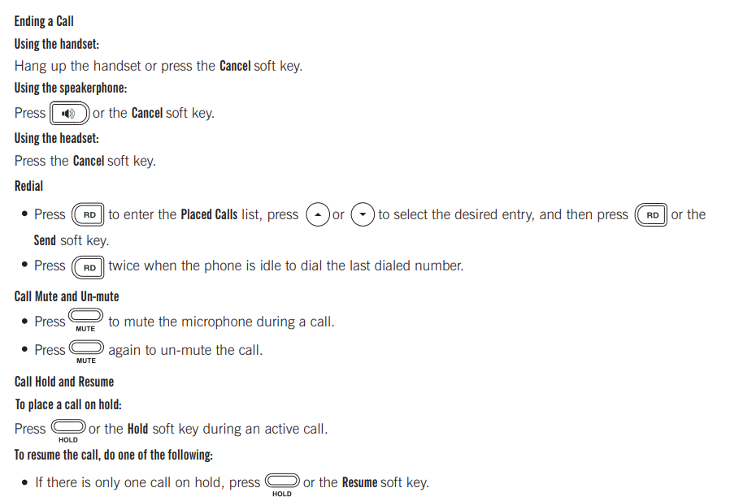Click the RD key icon before 'to enter the Placed Calls'

(x=88, y=214)
